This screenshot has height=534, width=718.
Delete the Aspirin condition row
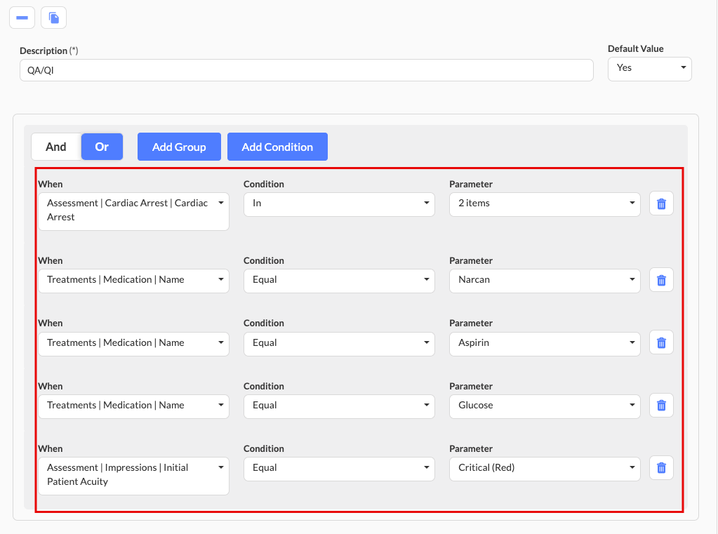pyautogui.click(x=661, y=342)
